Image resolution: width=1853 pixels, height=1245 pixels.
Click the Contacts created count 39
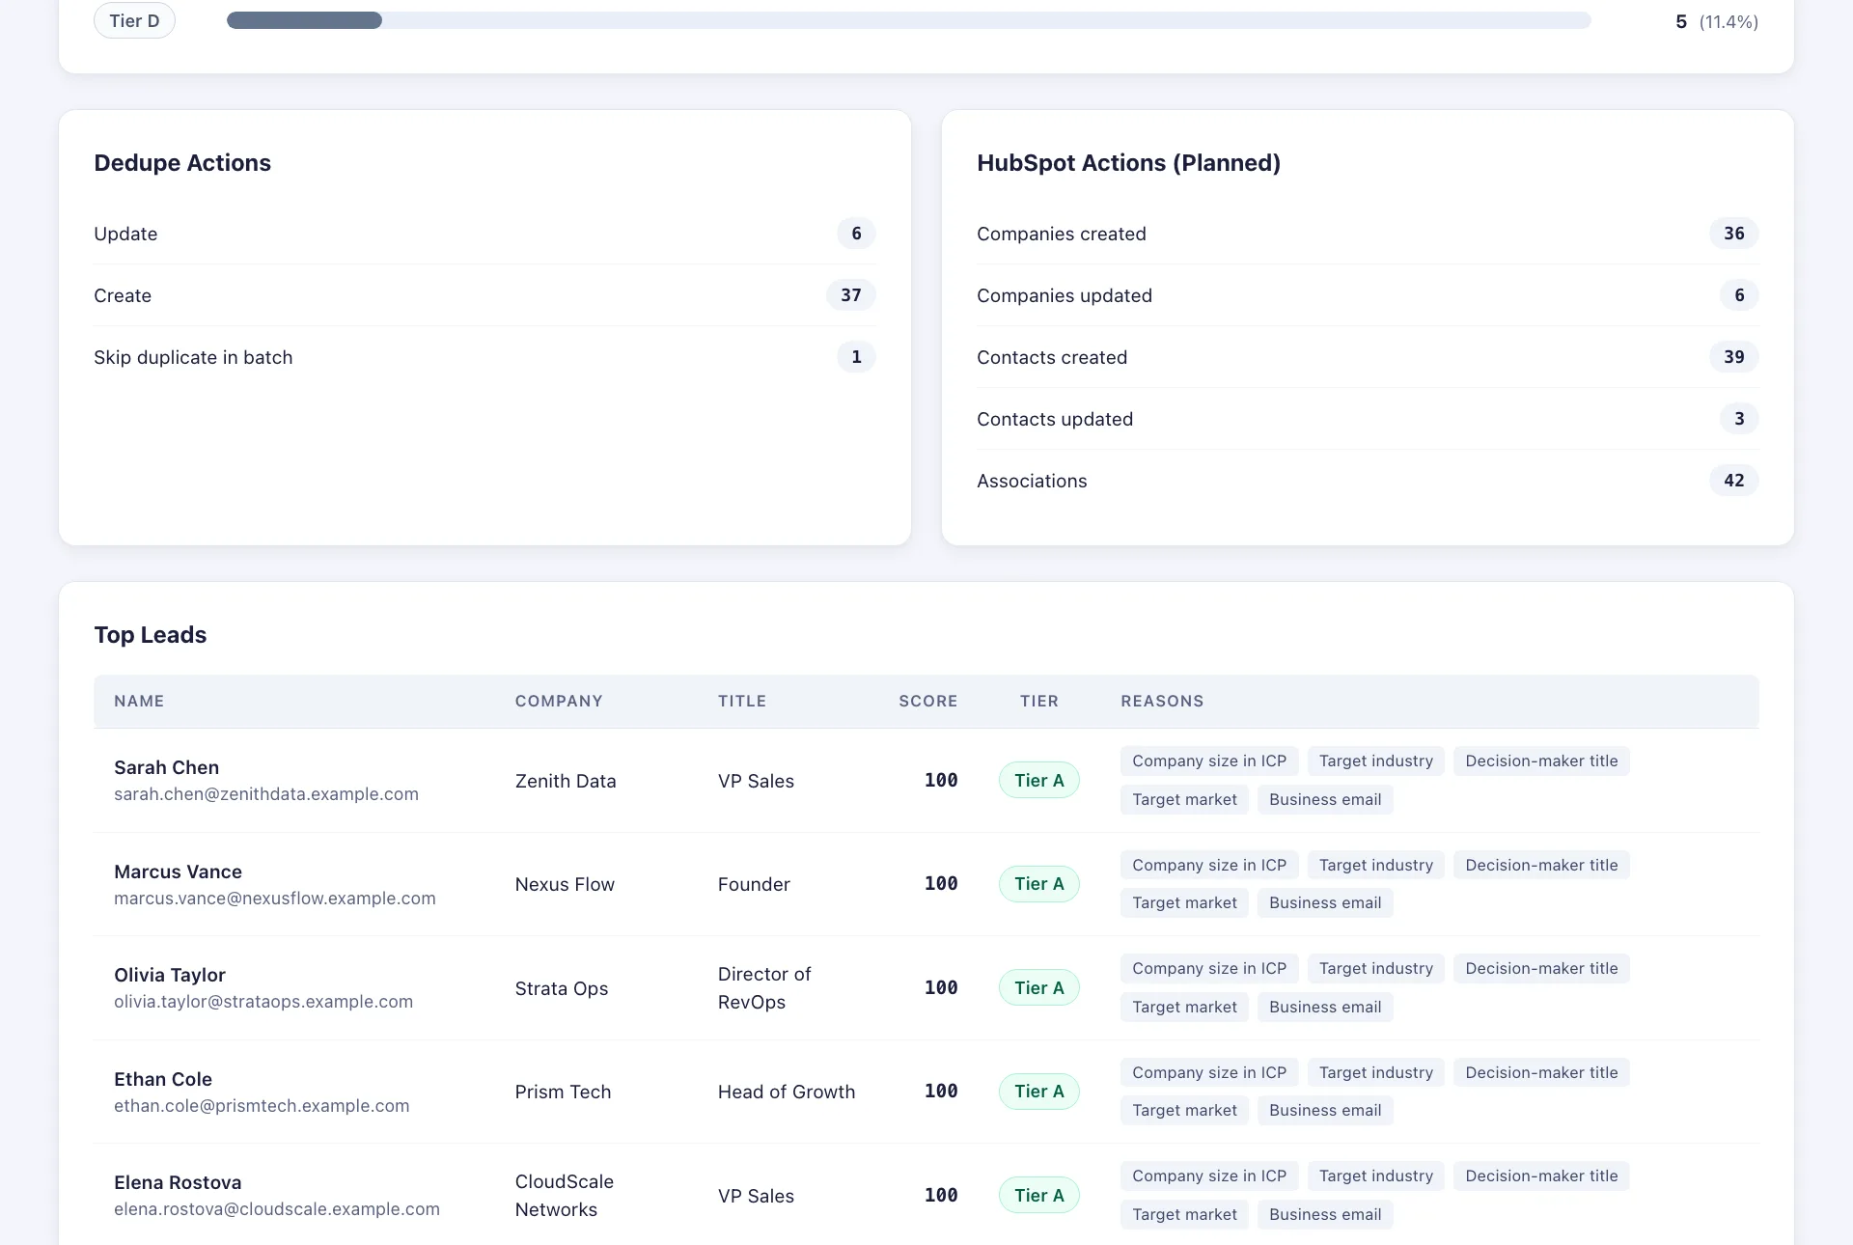pos(1733,357)
